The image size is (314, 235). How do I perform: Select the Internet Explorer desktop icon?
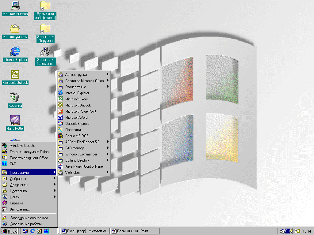[x=15, y=51]
